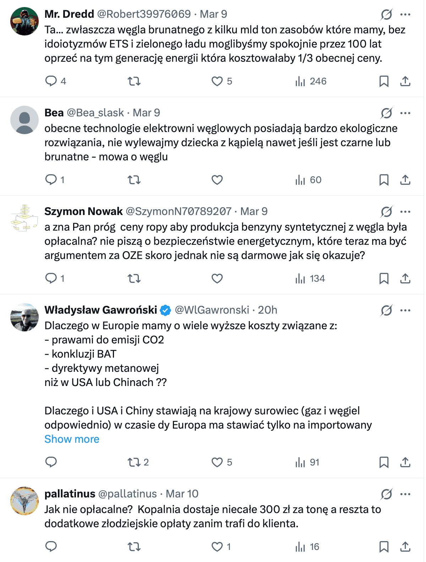Open more menu on pallatinus tweet

coord(405,494)
